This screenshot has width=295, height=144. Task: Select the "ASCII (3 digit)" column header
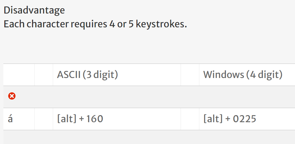tap(87, 75)
